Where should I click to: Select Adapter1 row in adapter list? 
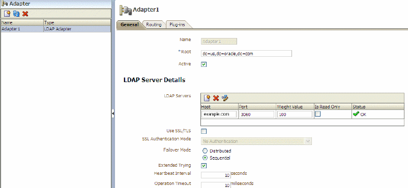coord(55,29)
